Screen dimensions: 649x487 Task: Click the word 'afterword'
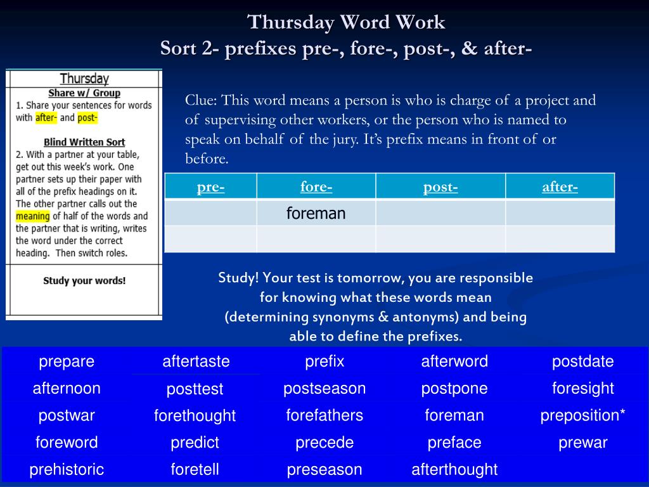(x=454, y=361)
